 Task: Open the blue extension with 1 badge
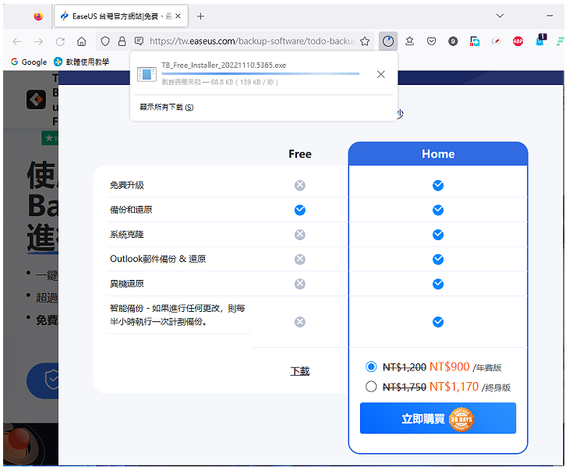pyautogui.click(x=540, y=41)
